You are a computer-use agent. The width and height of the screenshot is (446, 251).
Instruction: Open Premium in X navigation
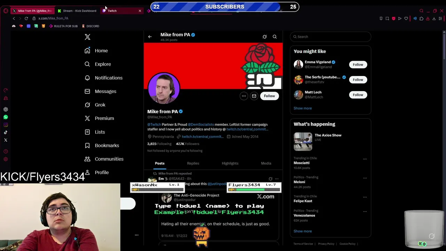[99, 119]
